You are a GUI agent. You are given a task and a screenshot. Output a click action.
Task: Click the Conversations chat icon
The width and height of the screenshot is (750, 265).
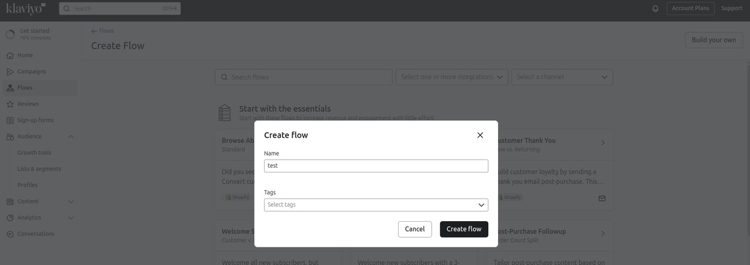point(10,234)
